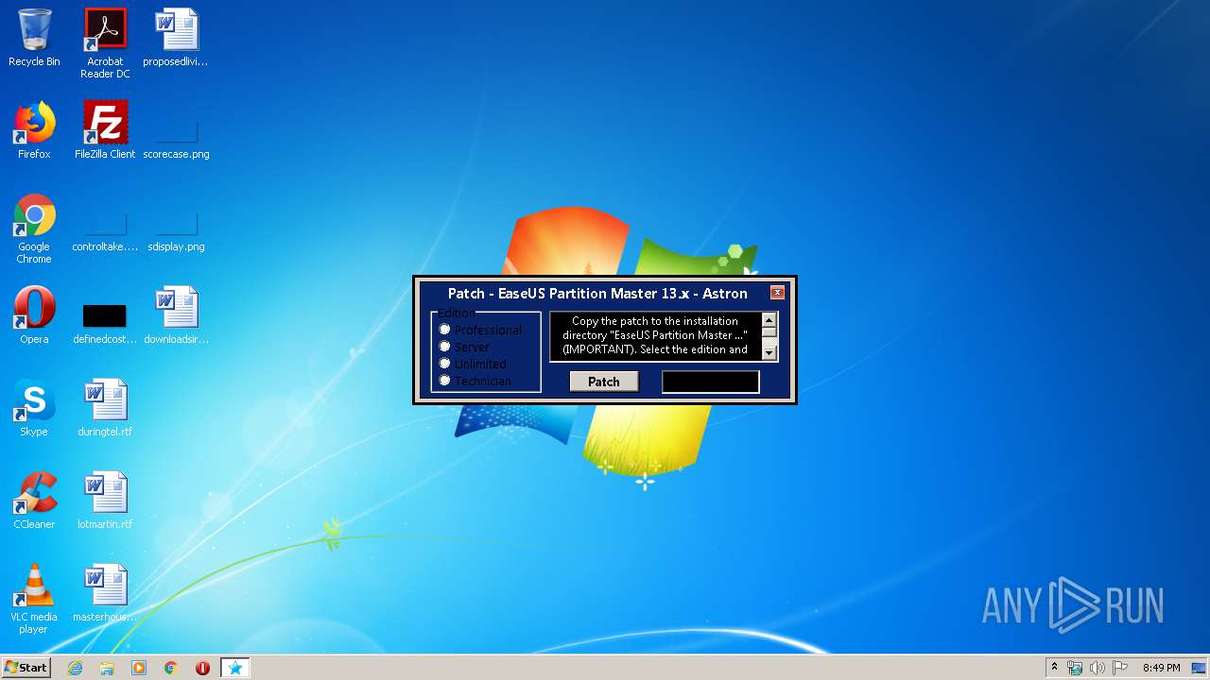Switch to the patch app taskbar button

[x=235, y=668]
